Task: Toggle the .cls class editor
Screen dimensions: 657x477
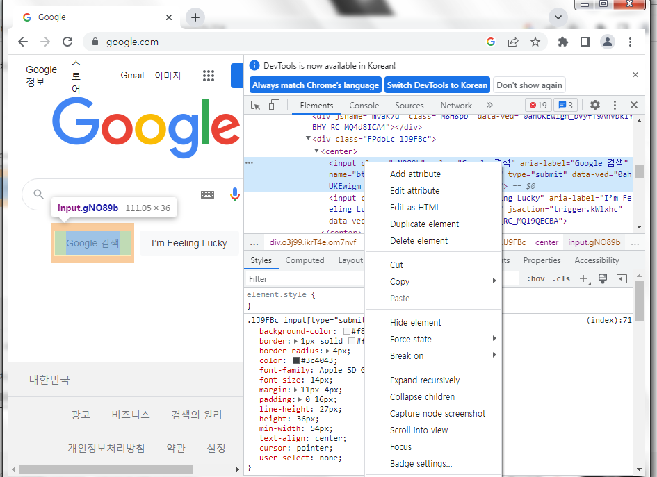Action: click(x=561, y=278)
